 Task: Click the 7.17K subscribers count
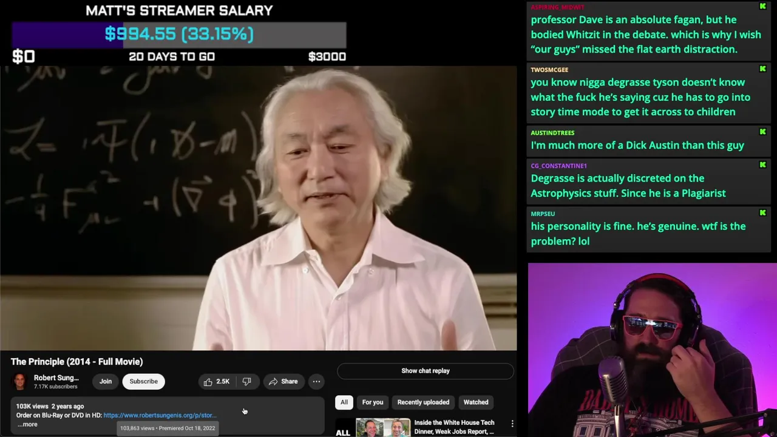[x=55, y=387]
